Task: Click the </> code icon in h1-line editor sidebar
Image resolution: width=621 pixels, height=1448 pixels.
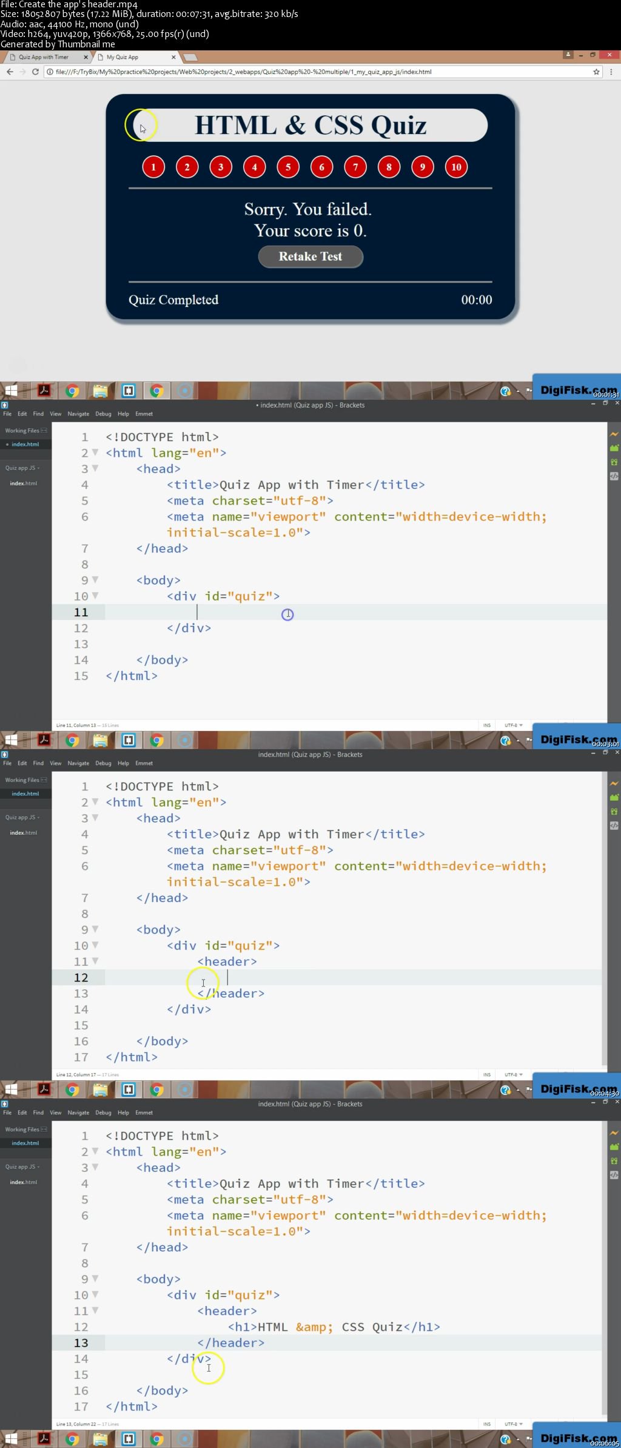Action: [614, 1175]
